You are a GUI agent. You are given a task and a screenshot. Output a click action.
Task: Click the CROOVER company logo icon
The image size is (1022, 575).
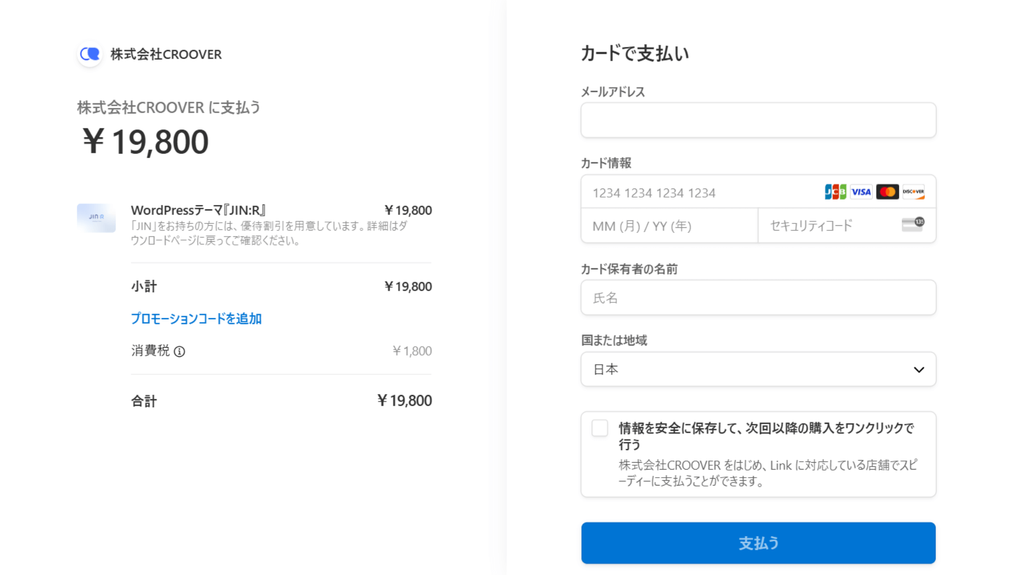(90, 54)
